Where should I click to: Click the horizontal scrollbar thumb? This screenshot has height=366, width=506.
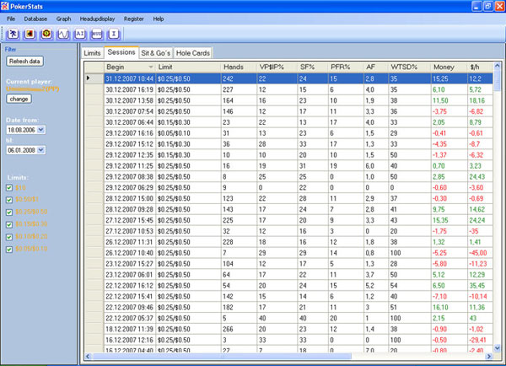pos(221,356)
